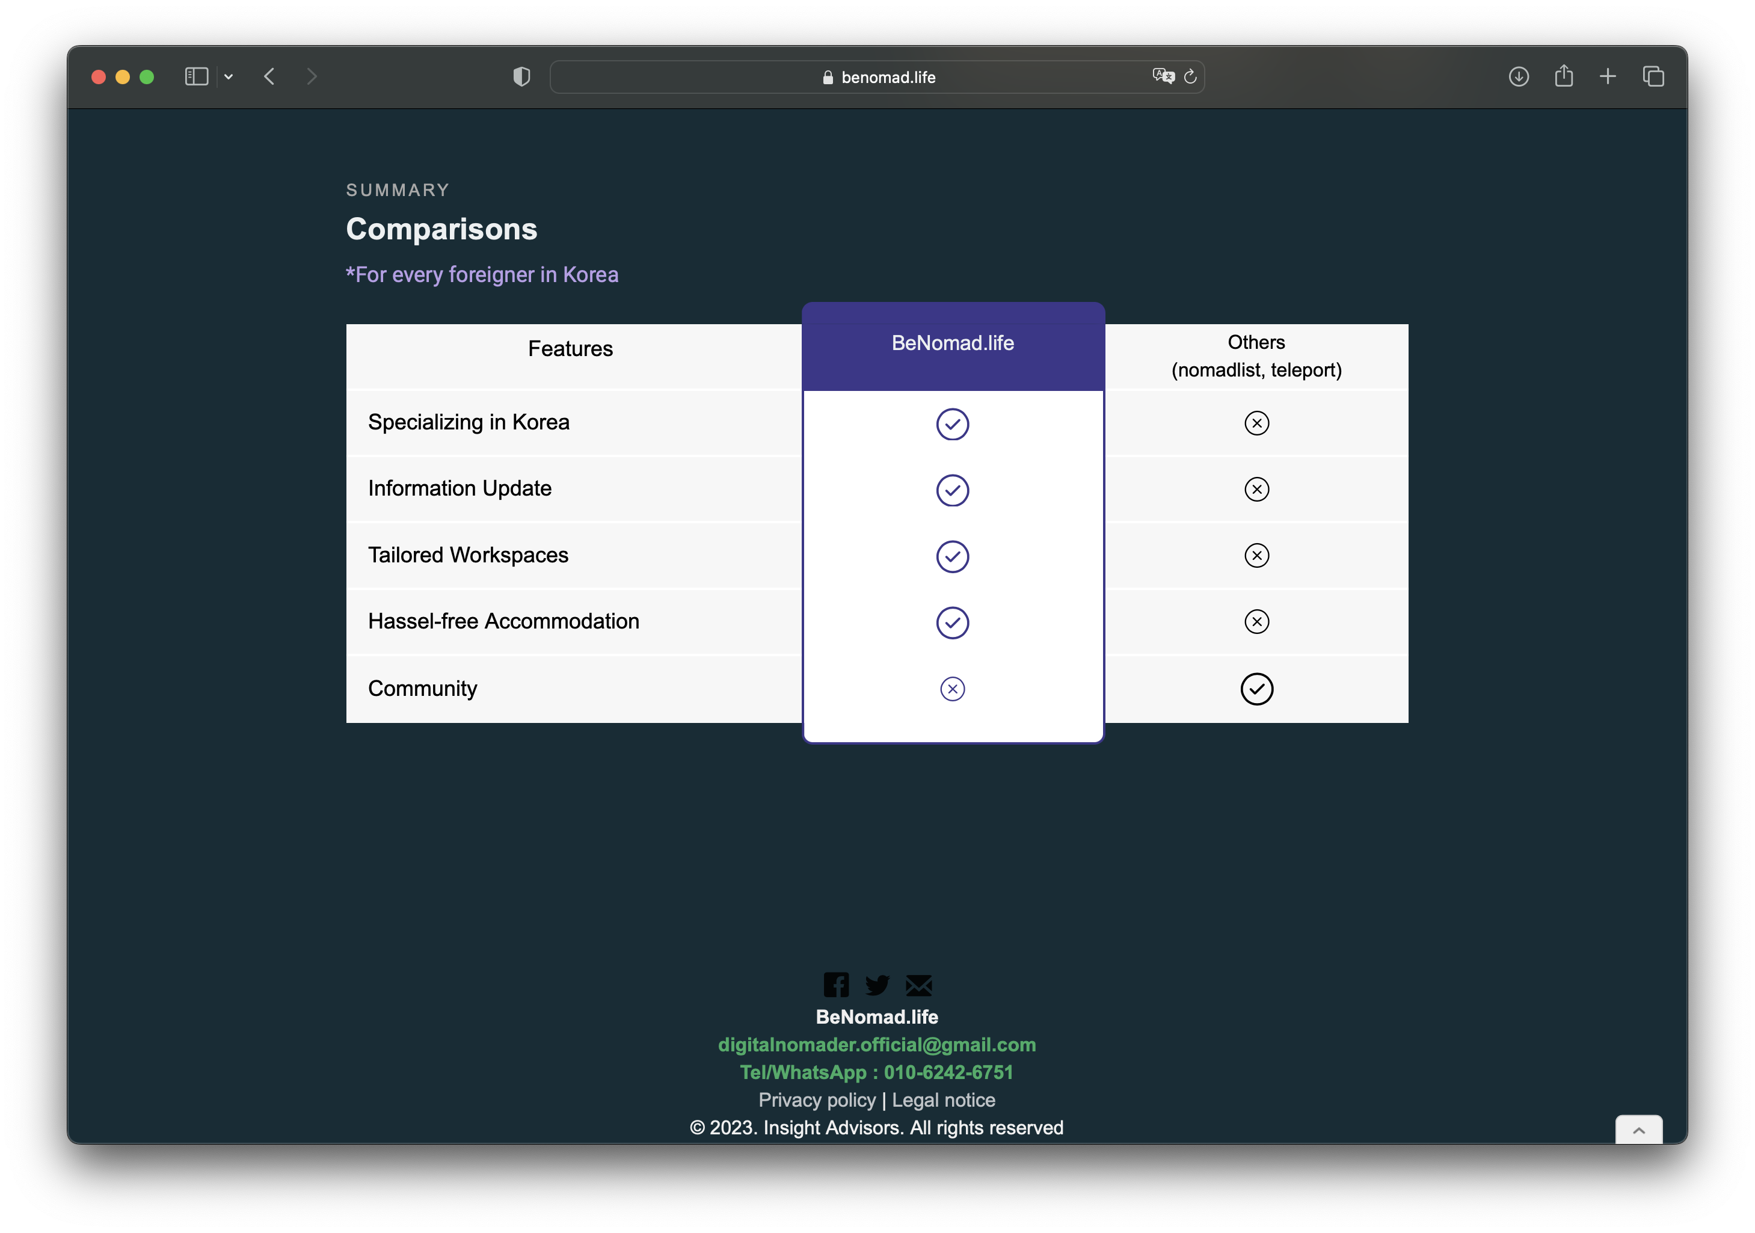Click the digitalnomader.official@gmail.com link
The image size is (1755, 1233).
point(877,1044)
